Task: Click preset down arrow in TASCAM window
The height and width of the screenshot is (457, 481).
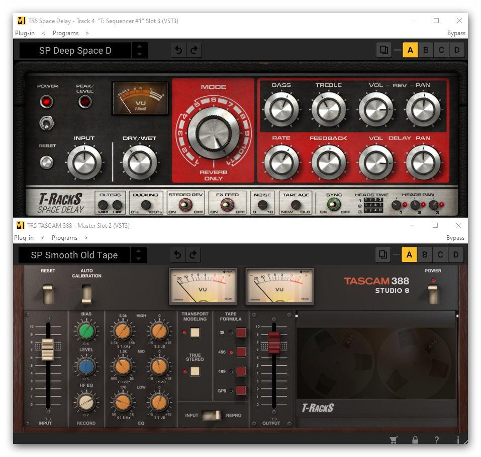Action: pos(138,259)
